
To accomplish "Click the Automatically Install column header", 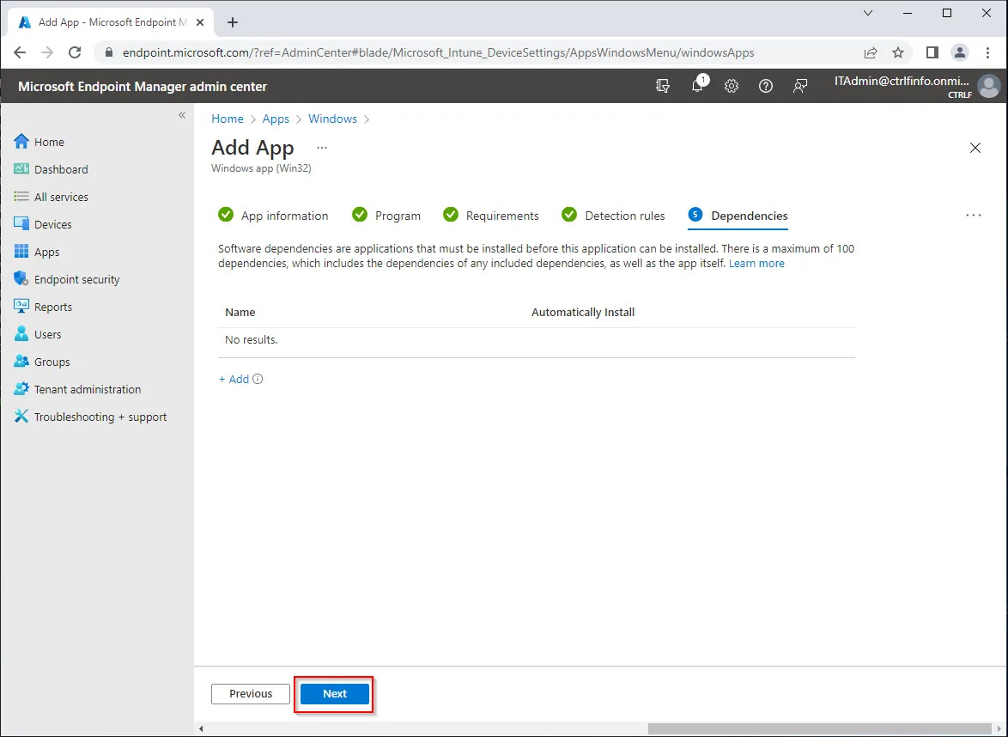I will click(x=583, y=313).
